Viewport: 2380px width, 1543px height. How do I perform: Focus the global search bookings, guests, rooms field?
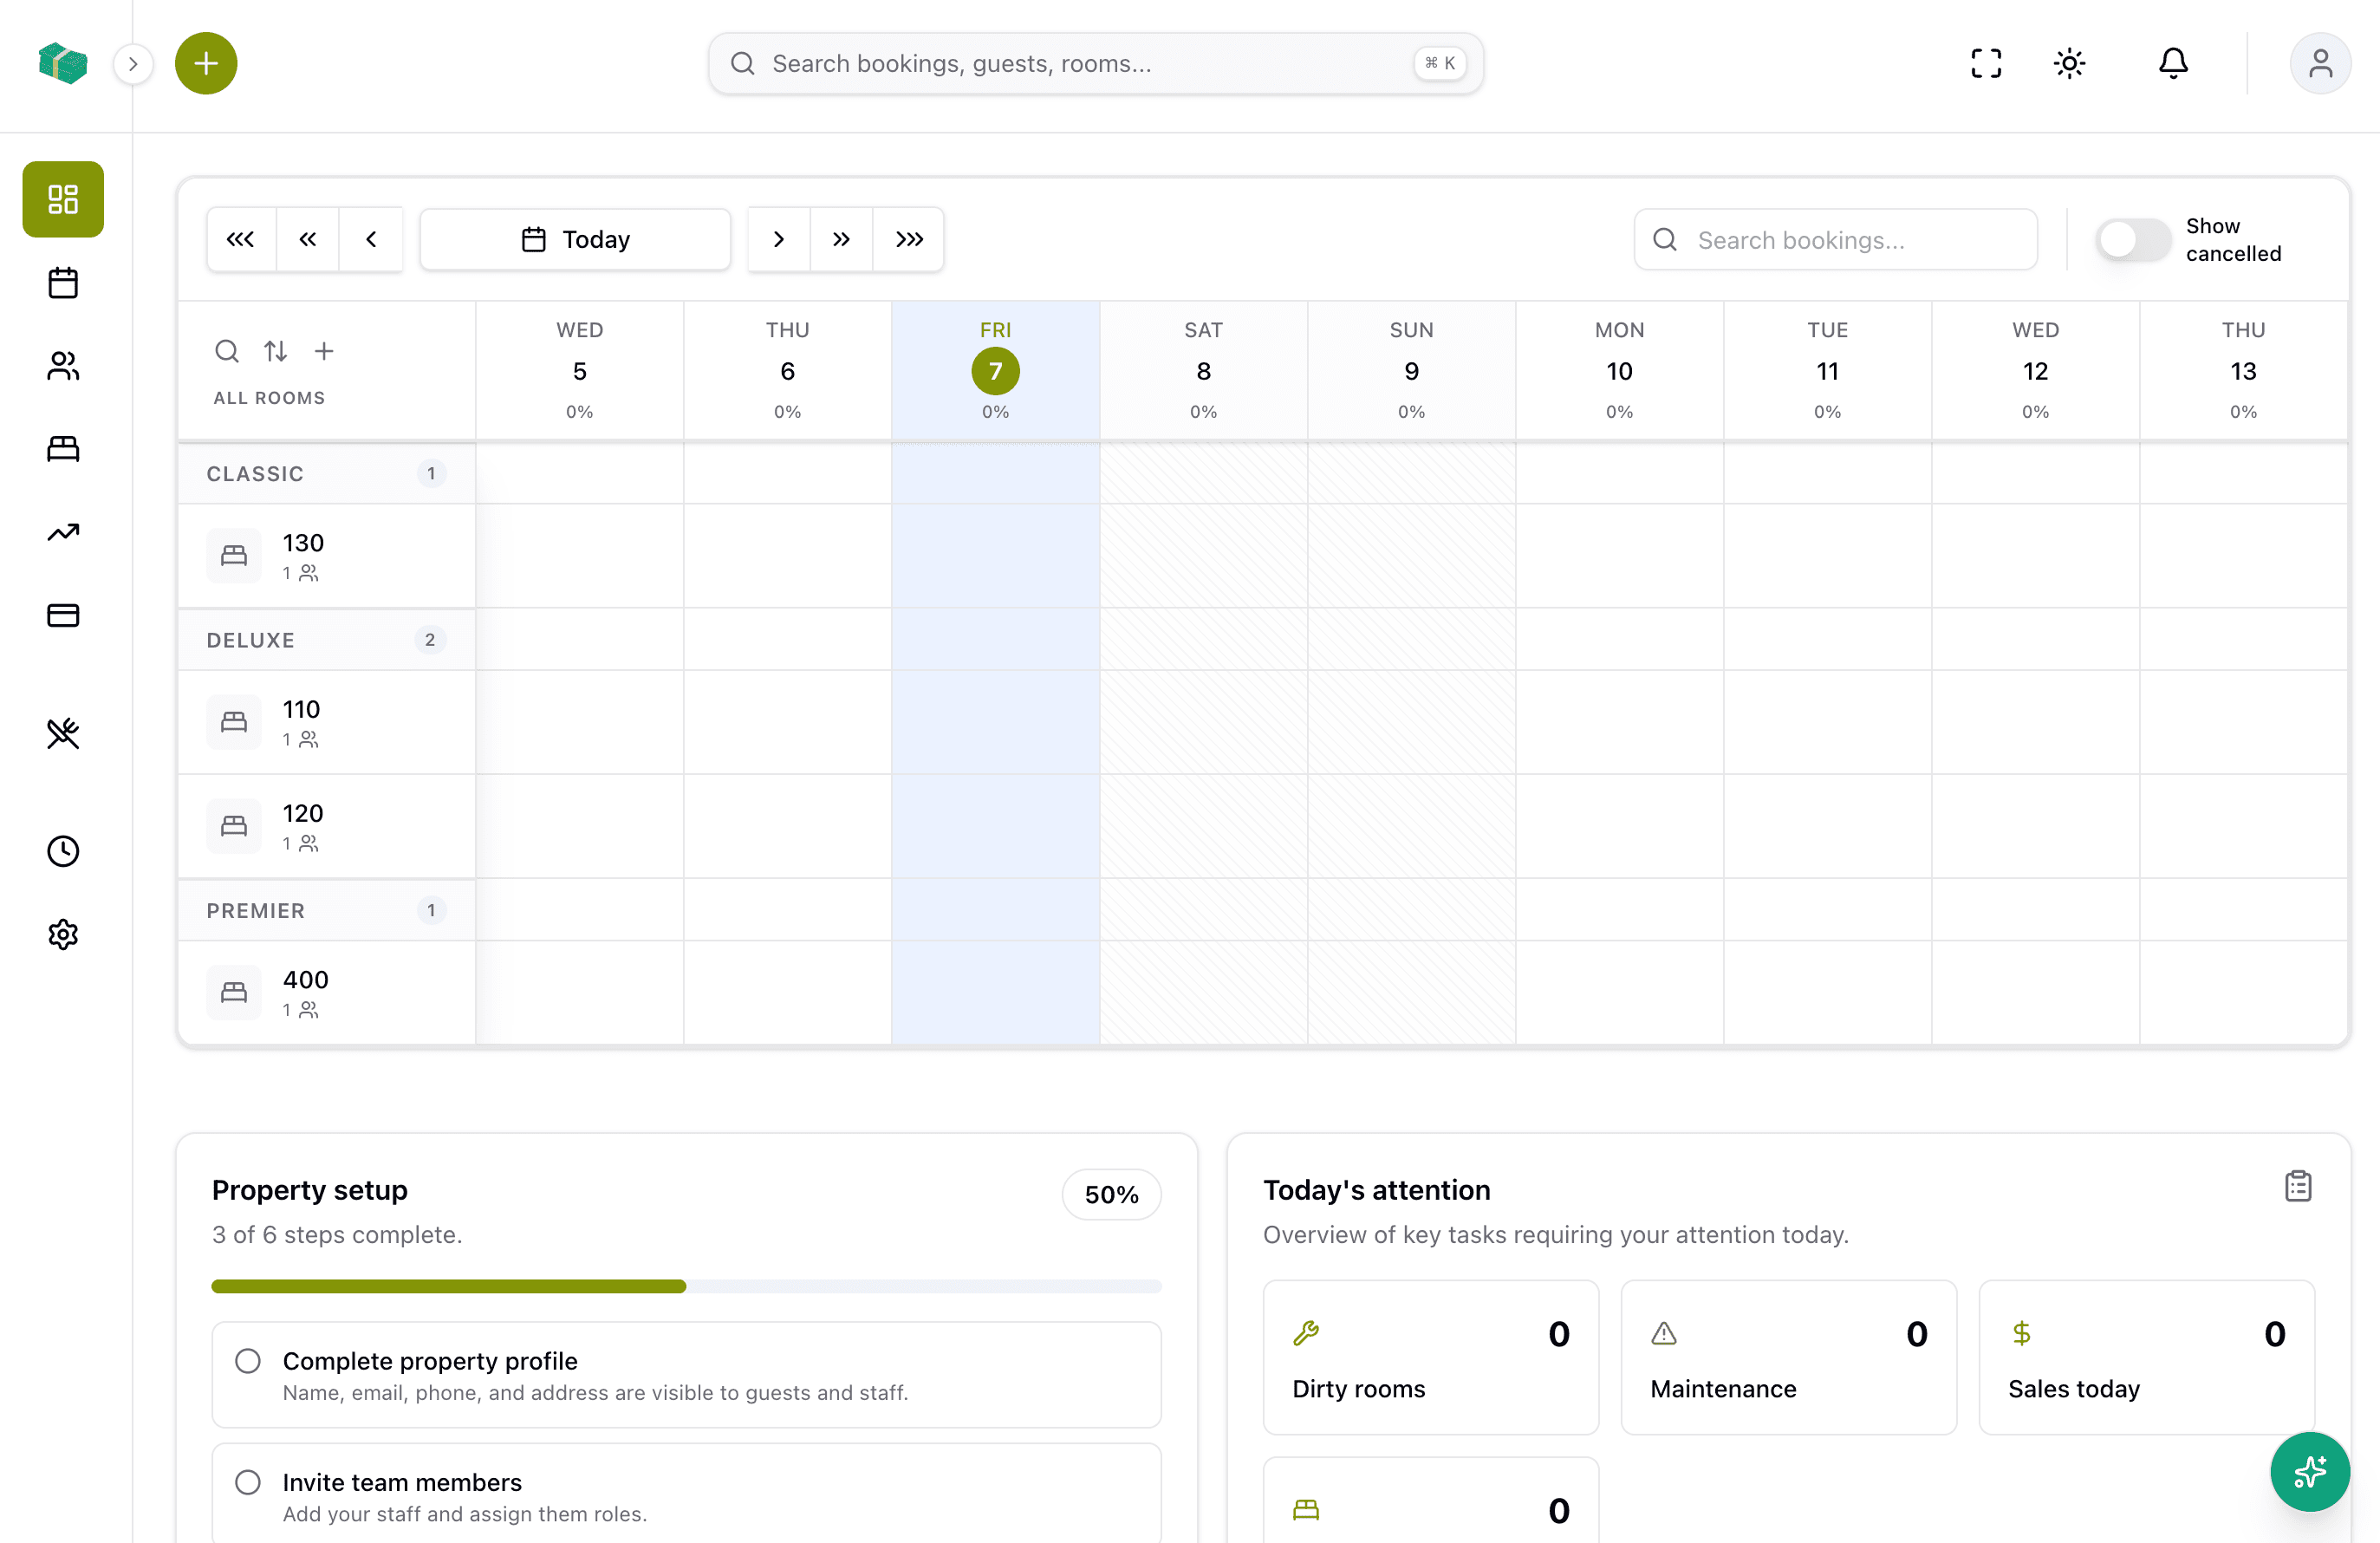(1095, 64)
